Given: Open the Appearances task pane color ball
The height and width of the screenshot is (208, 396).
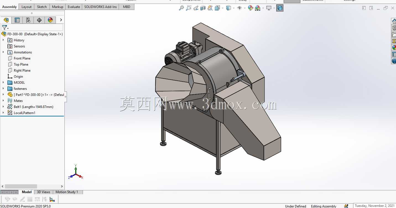Looking at the screenshot, I should pos(394,48).
